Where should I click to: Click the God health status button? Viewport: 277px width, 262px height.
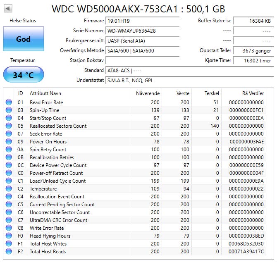[x=24, y=39]
